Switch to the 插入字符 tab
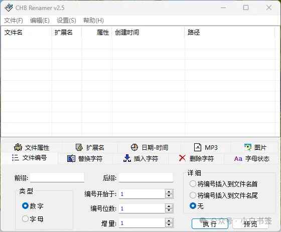The image size is (281, 232). point(140,159)
